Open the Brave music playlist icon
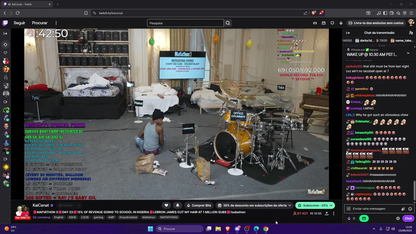416x234 pixels. point(379,13)
